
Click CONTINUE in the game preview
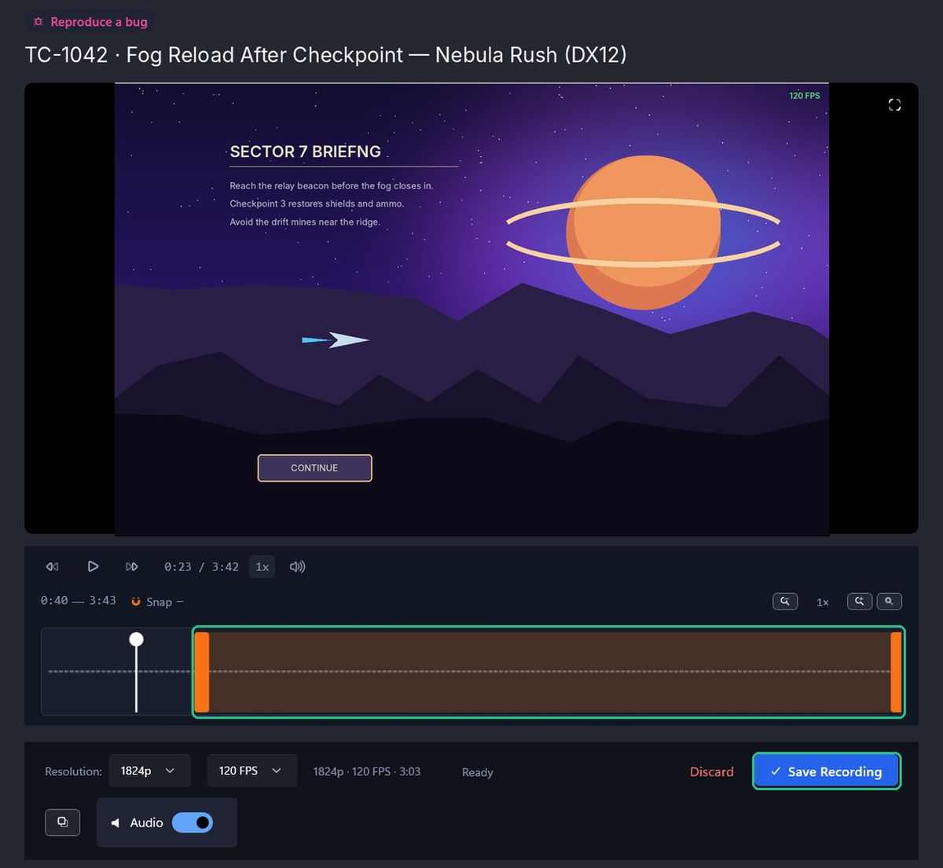(x=314, y=468)
